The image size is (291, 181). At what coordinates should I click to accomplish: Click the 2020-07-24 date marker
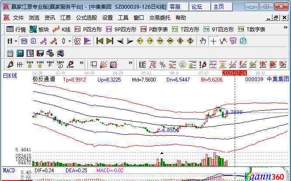coord(235,73)
